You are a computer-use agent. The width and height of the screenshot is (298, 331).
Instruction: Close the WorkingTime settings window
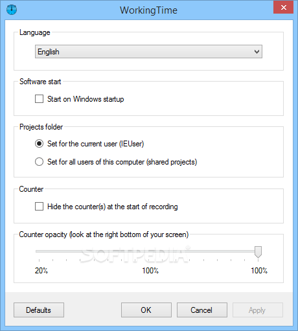click(x=283, y=8)
